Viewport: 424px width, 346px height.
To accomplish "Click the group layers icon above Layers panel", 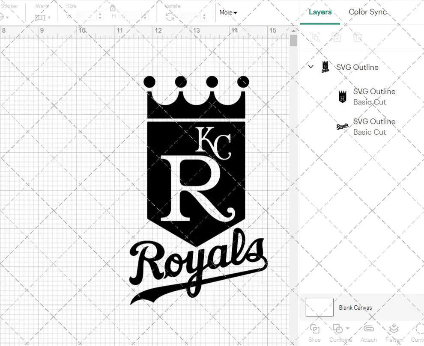I will click(315, 37).
